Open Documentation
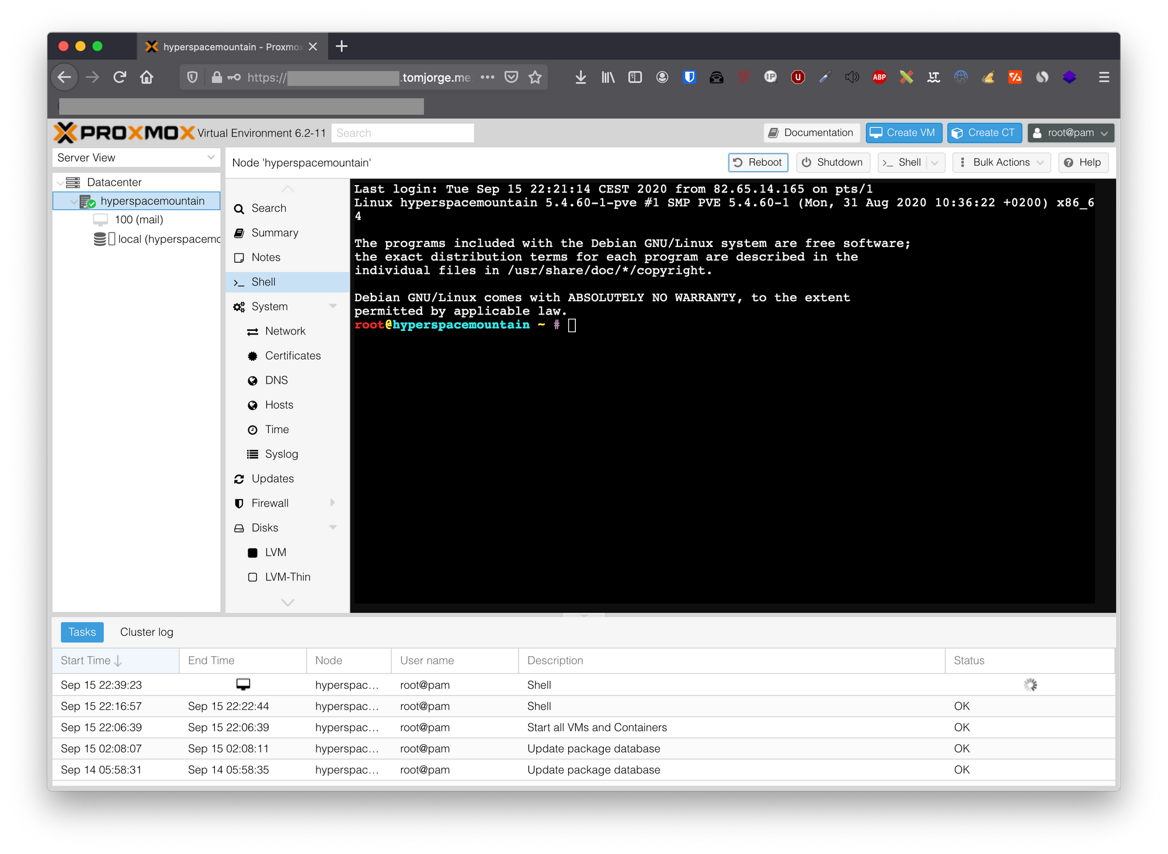The width and height of the screenshot is (1168, 854). pos(812,133)
